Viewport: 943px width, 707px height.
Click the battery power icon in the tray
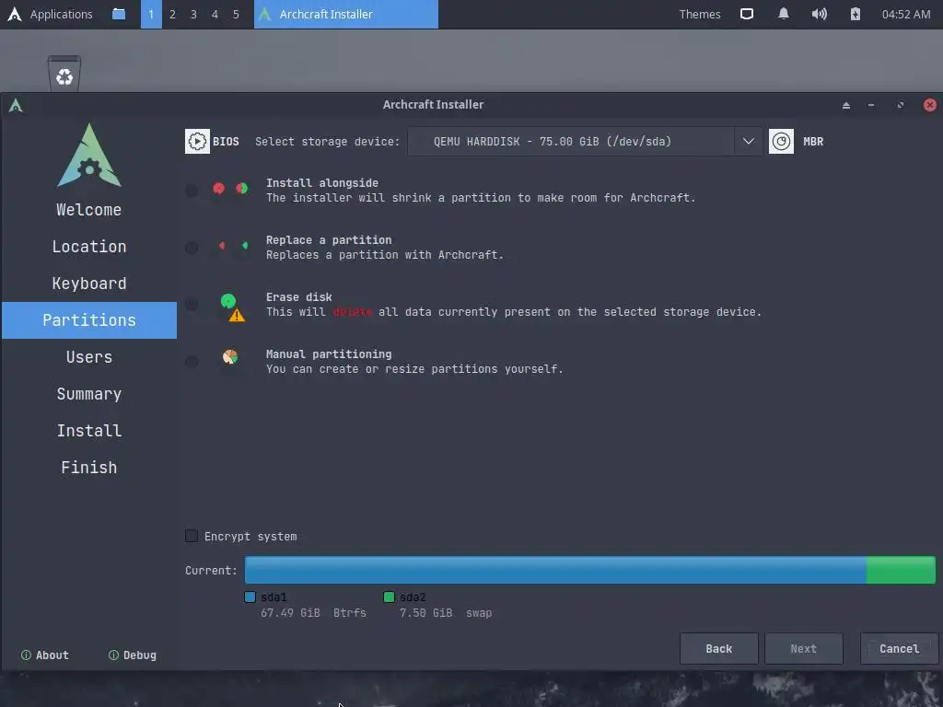tap(856, 14)
